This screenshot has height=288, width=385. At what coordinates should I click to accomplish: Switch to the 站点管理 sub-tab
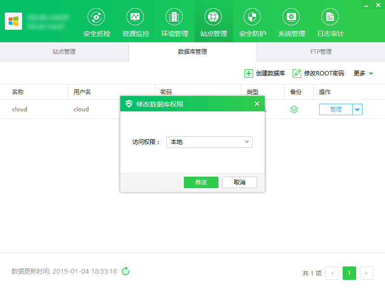(x=64, y=52)
